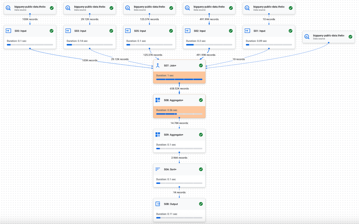This screenshot has width=359, height=224.
Task: Select the S0B: Output stage title
Action: coord(171,204)
